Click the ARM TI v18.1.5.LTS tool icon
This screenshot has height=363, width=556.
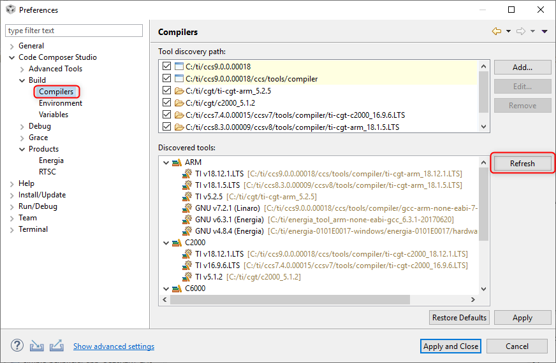[x=187, y=185]
